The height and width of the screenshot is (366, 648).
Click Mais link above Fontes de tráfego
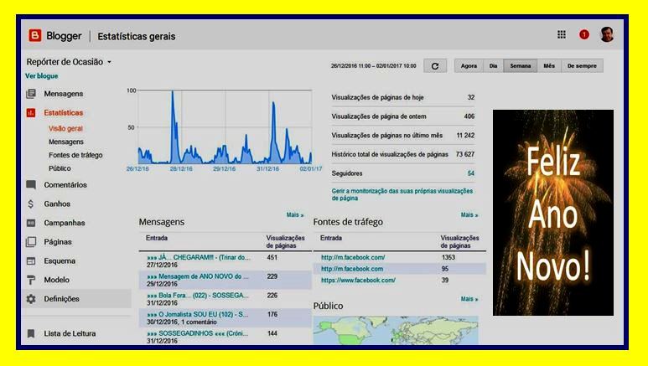[x=469, y=214]
